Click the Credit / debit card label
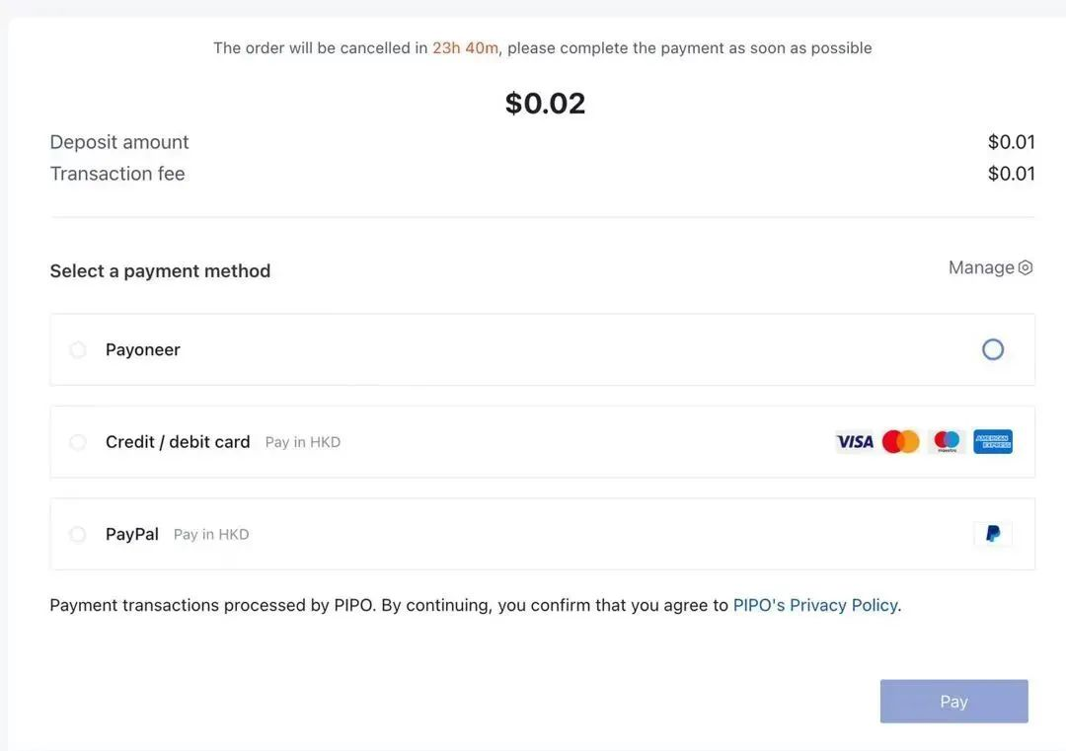The width and height of the screenshot is (1066, 751). pyautogui.click(x=178, y=442)
